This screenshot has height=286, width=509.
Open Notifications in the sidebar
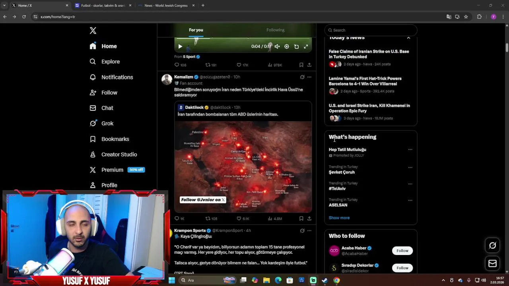(x=111, y=77)
